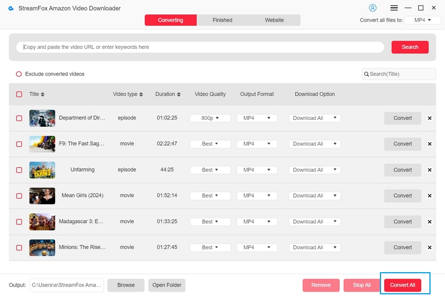Open Download All dropdown for Unfarming

pyautogui.click(x=315, y=170)
